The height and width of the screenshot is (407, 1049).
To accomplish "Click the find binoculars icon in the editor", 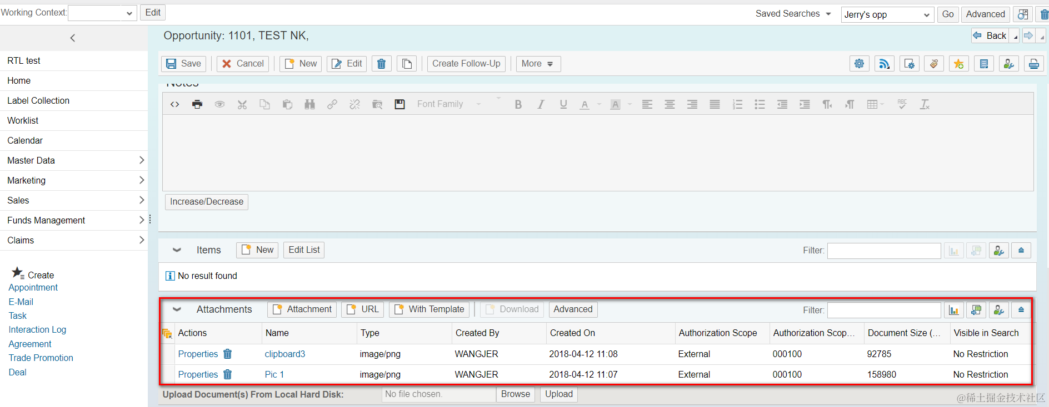I will pos(310,104).
